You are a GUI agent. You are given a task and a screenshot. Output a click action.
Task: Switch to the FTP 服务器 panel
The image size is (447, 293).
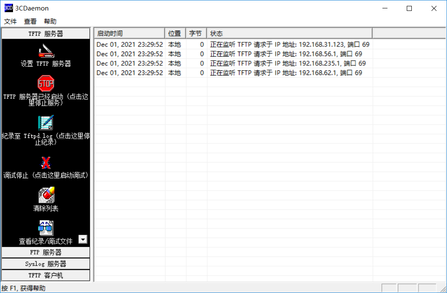(46, 252)
